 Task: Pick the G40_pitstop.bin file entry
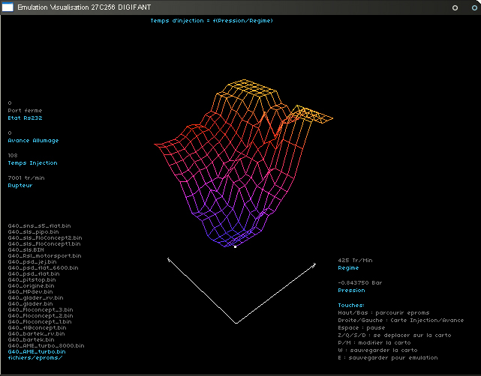click(x=30, y=279)
